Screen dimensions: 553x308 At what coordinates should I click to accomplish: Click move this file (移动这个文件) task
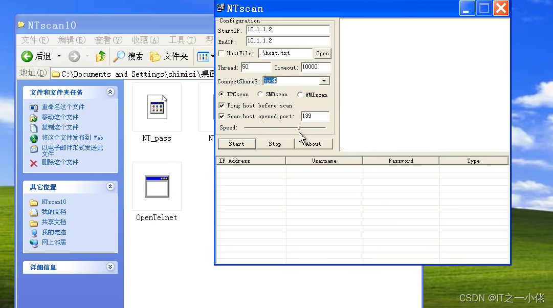(60, 117)
